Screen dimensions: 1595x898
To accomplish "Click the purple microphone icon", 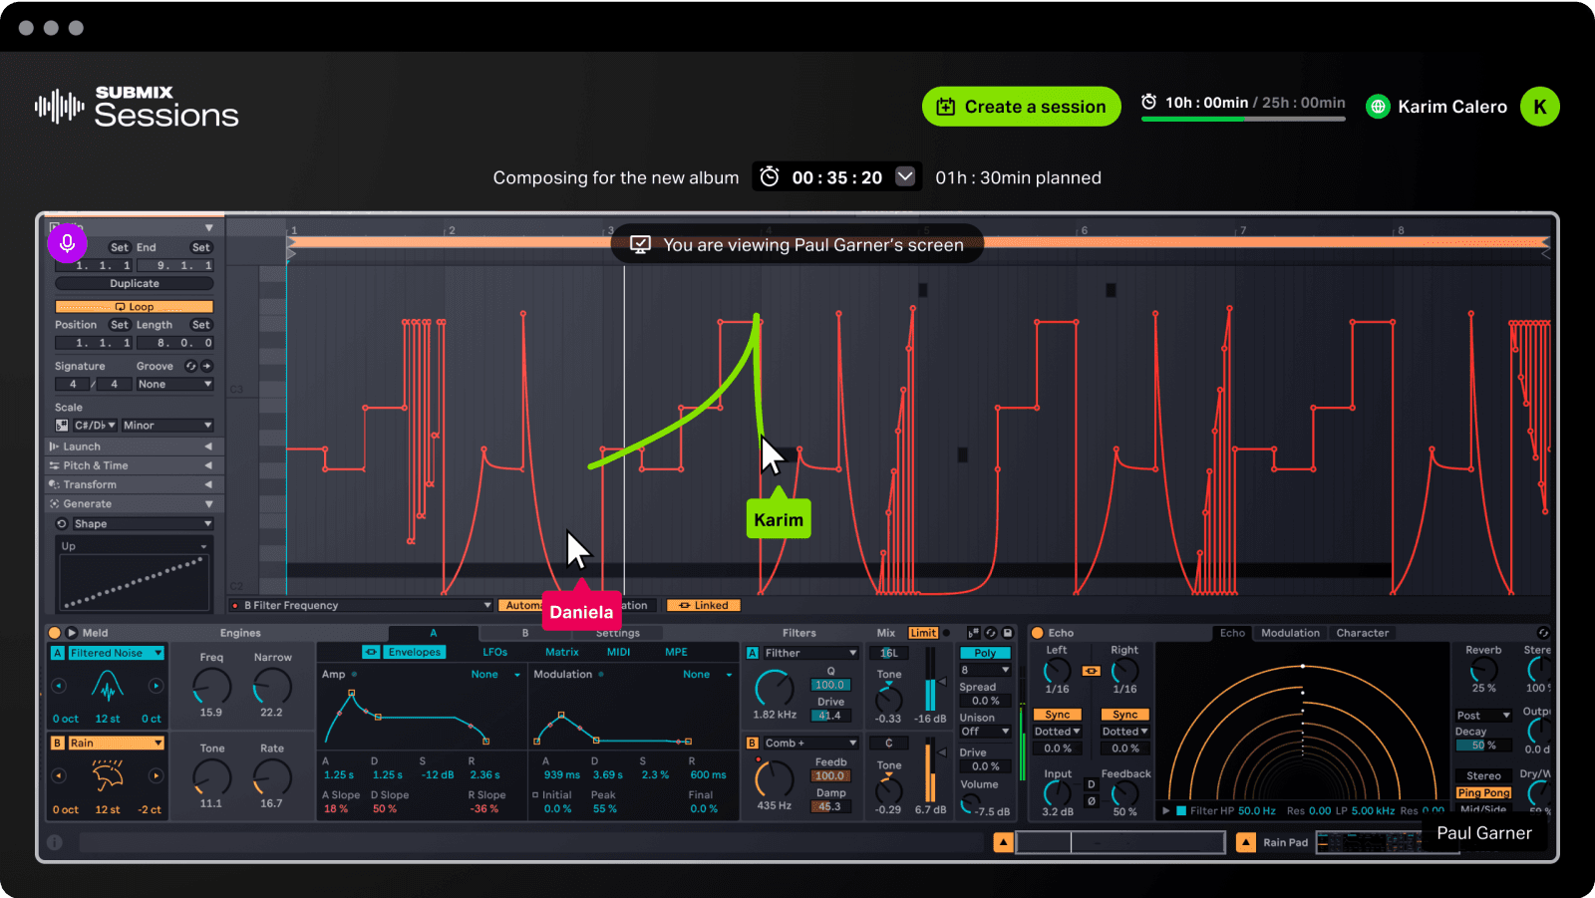I will (67, 243).
